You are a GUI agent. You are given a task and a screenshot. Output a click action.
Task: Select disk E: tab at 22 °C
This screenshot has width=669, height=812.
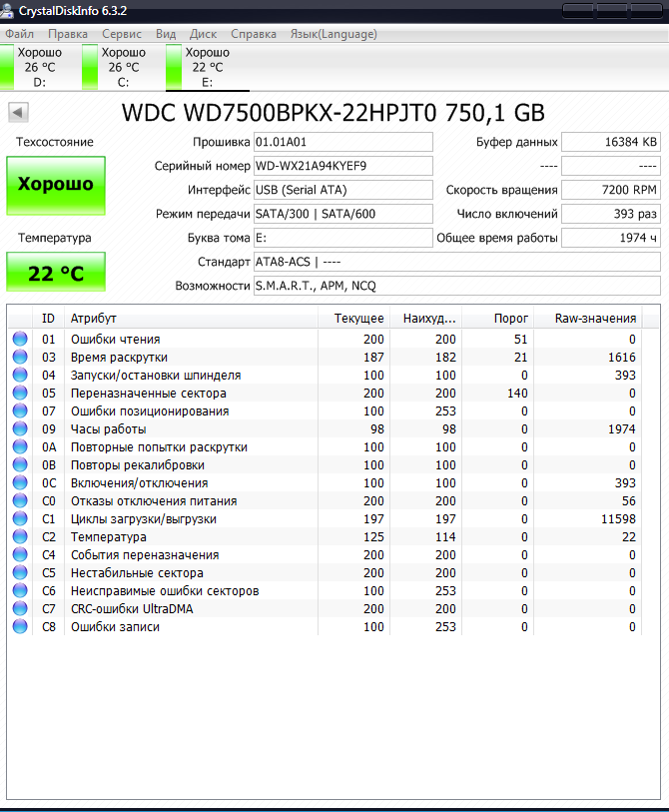[x=207, y=67]
